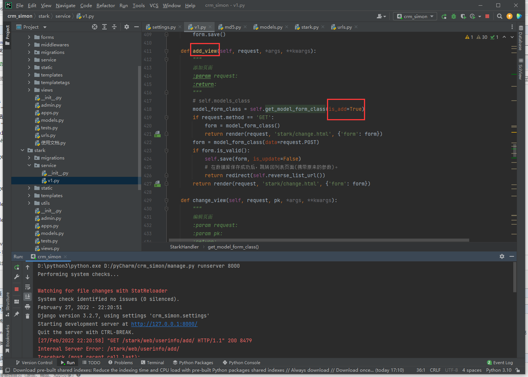This screenshot has width=528, height=377.
Task: Expand the forms folder
Action: 29,37
